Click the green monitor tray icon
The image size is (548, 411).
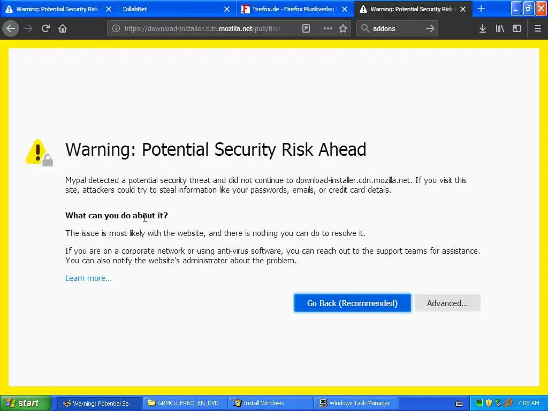(x=479, y=403)
